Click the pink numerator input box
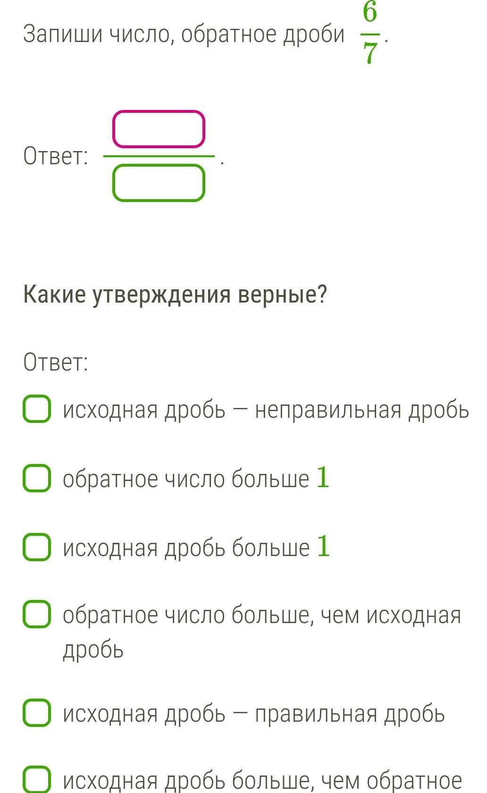This screenshot has width=487, height=793. pyautogui.click(x=159, y=129)
